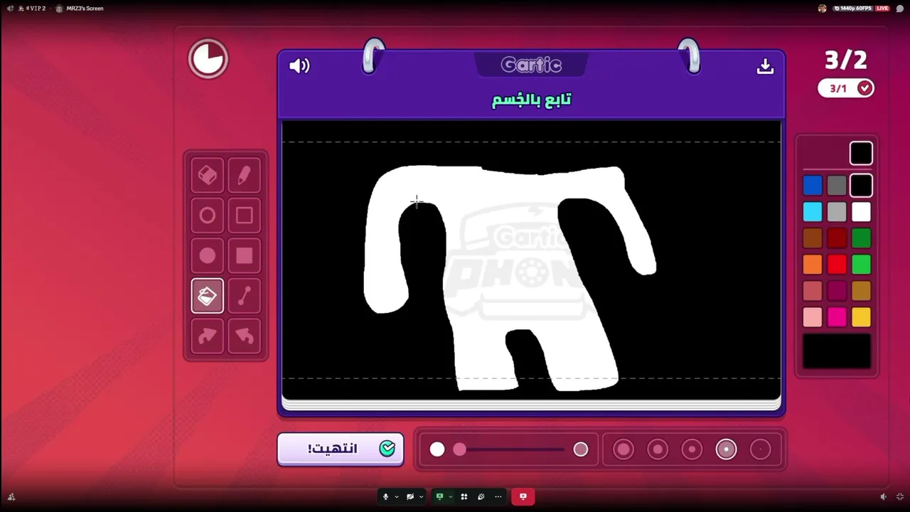Screen dimensions: 910x512
Task: Select the straight line tool
Action: pos(244,296)
